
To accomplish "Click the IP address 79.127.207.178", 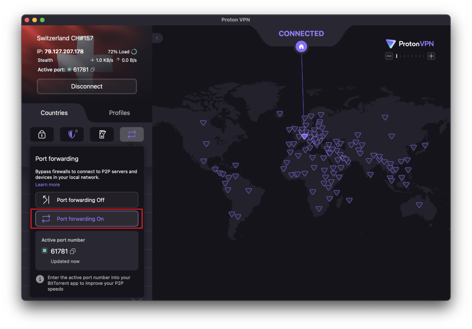I will coord(64,52).
